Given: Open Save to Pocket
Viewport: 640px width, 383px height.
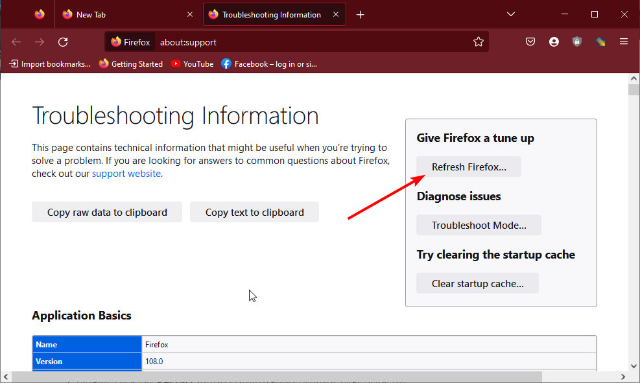Looking at the screenshot, I should click(x=530, y=41).
